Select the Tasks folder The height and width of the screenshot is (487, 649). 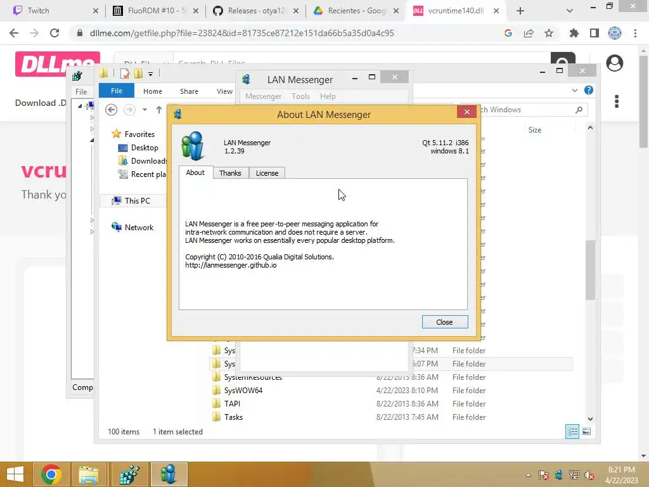233,417
